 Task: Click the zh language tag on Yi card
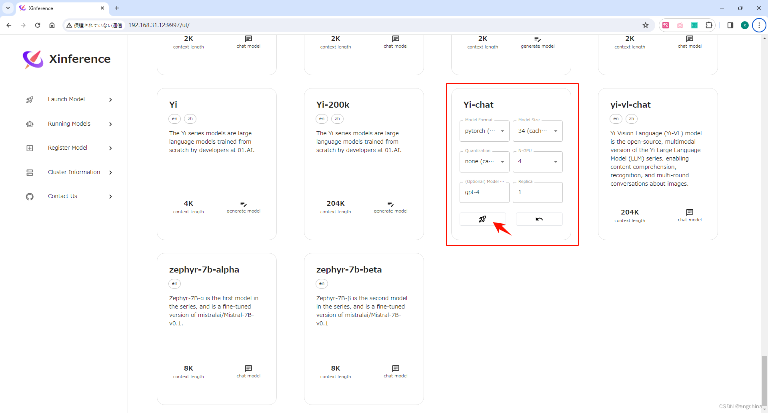pos(190,119)
